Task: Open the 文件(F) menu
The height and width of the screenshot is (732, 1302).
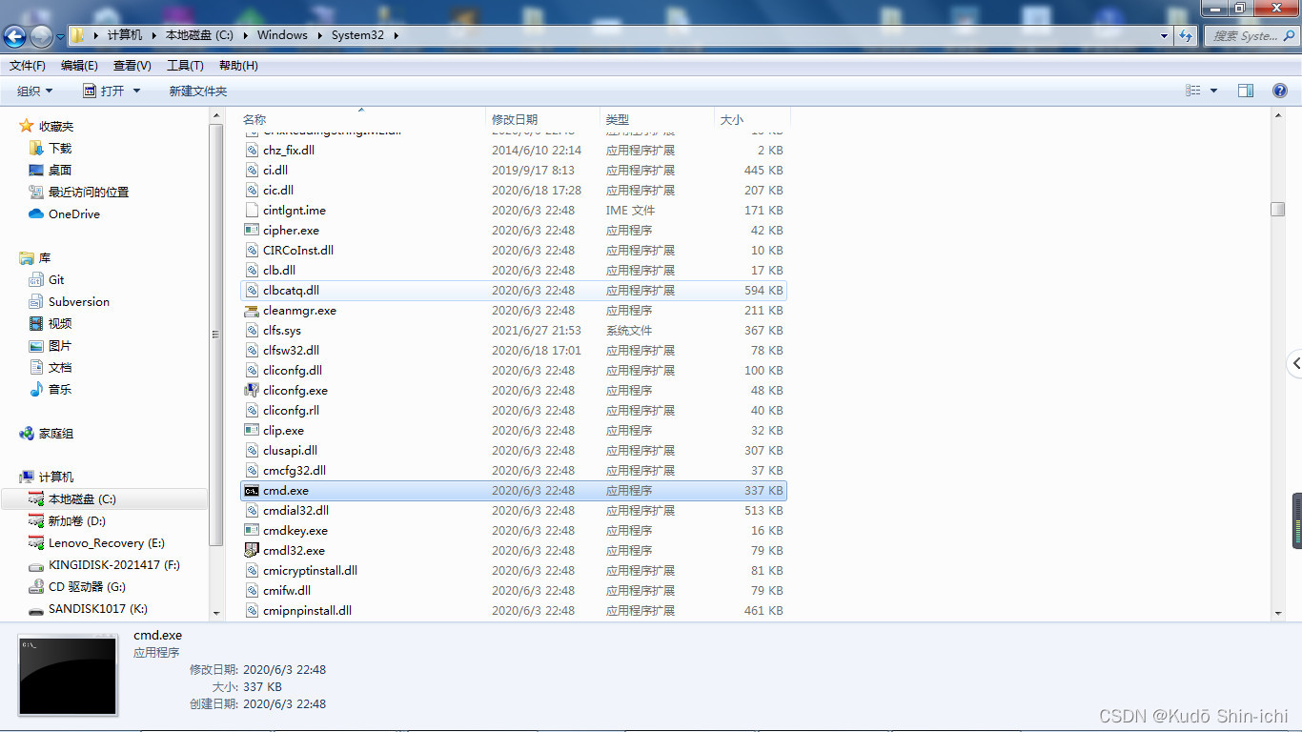Action: click(28, 66)
